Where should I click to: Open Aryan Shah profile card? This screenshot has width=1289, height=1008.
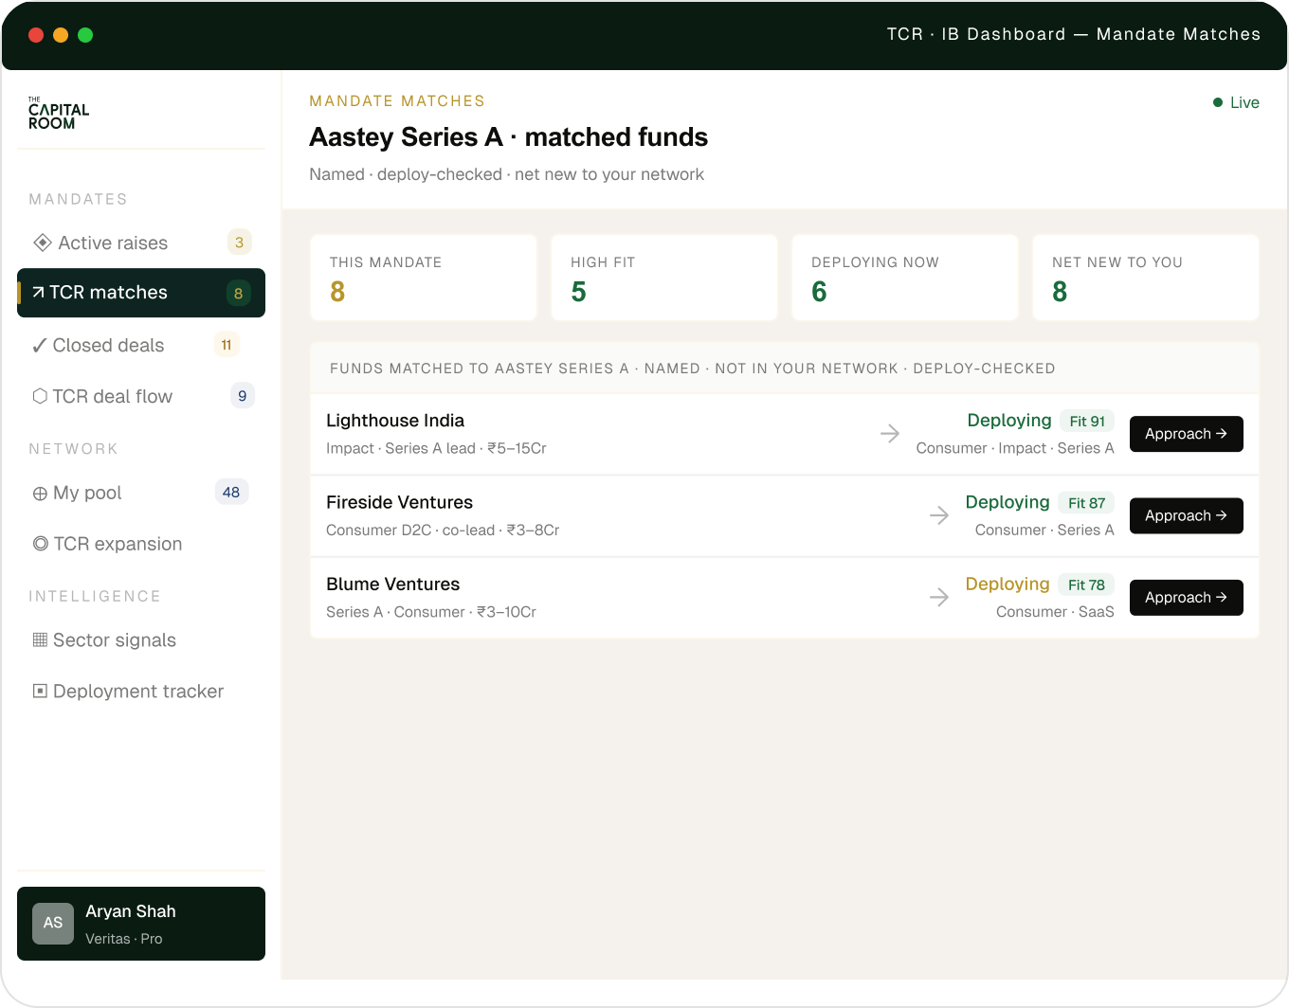(141, 924)
